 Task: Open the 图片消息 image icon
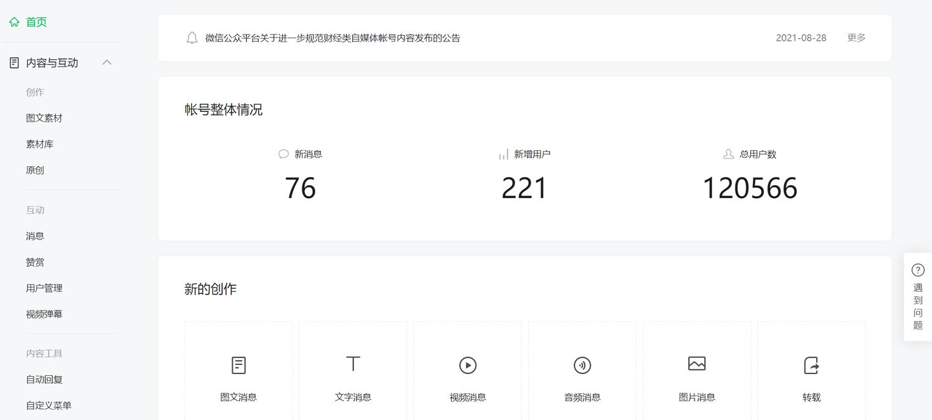point(696,365)
